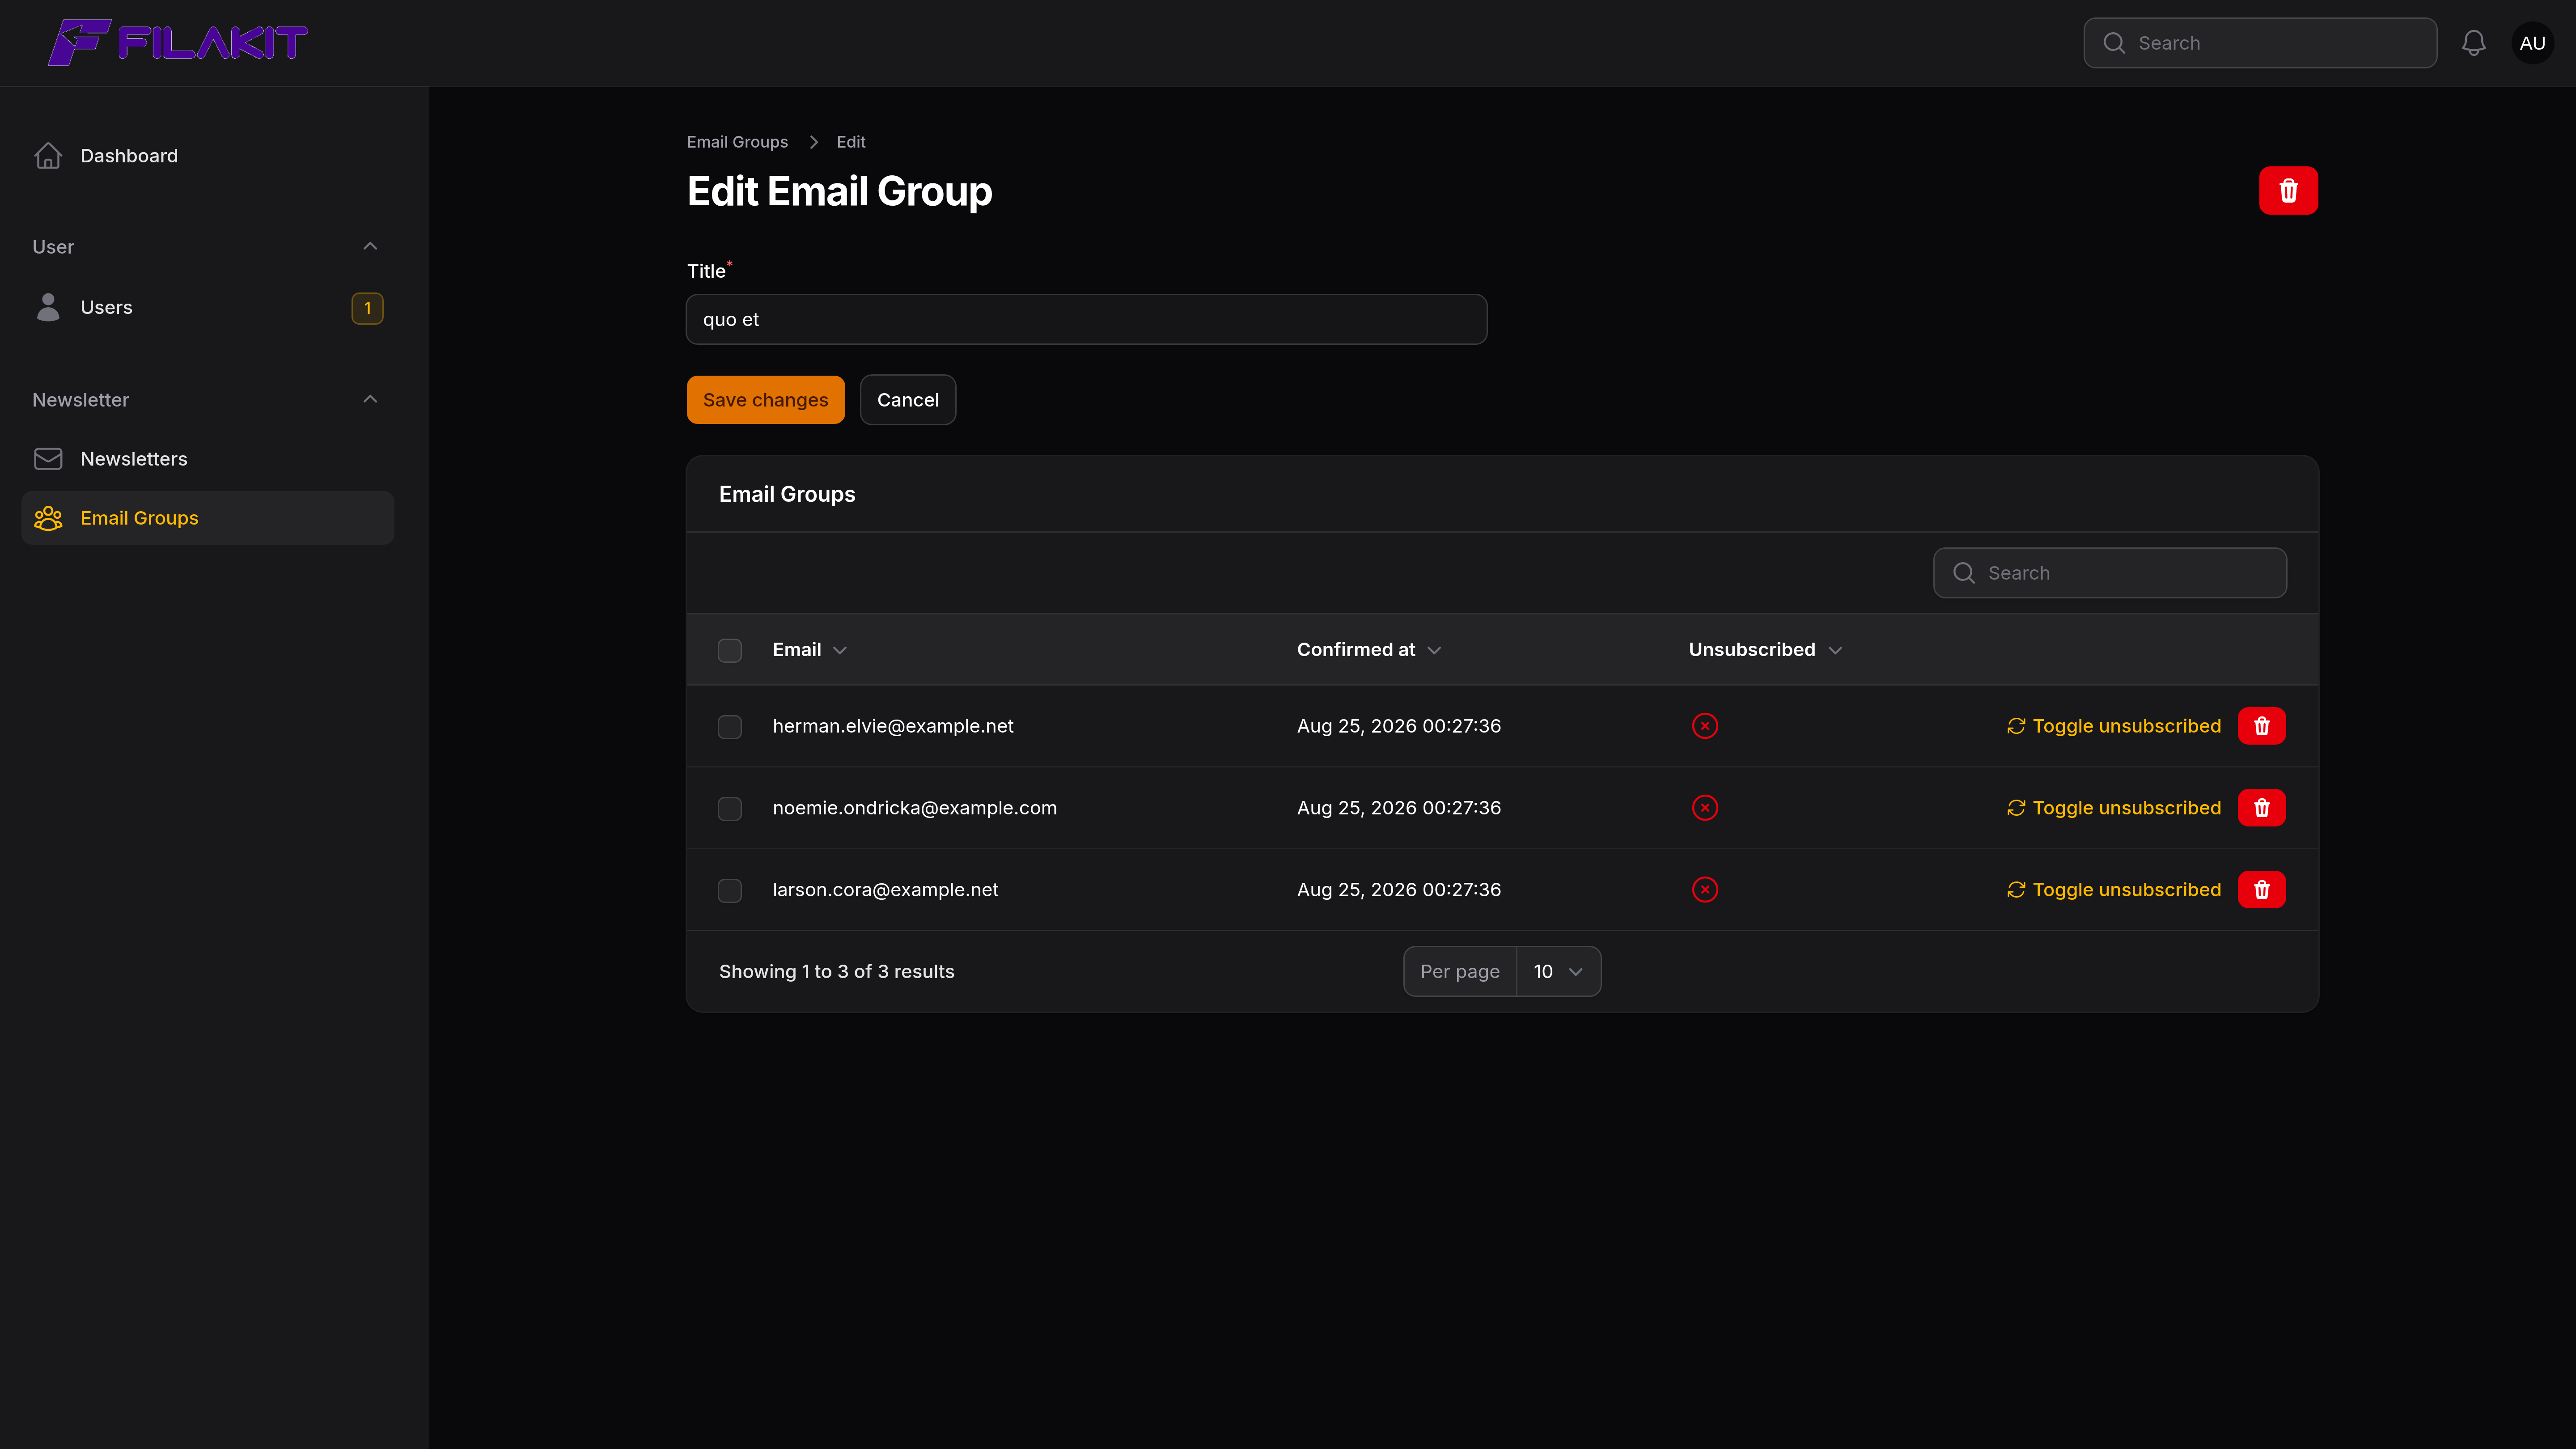
Task: Collapse the User sidebar section
Action: click(370, 247)
